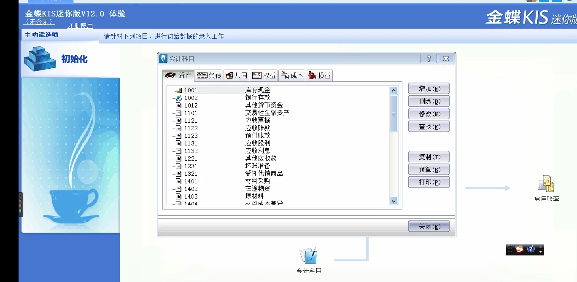
Task: Click the 初始化 blocks icon in sidebar
Action: (40, 59)
